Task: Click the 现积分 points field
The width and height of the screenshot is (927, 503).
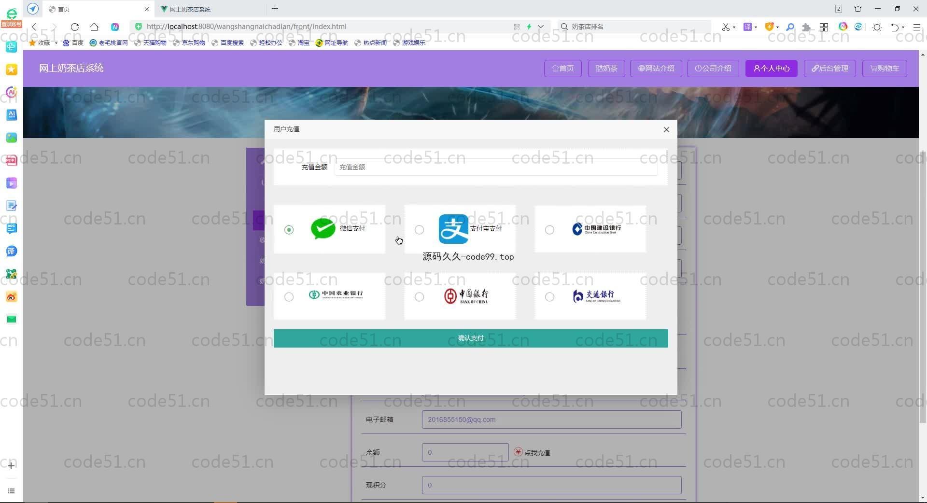Action: pos(551,485)
